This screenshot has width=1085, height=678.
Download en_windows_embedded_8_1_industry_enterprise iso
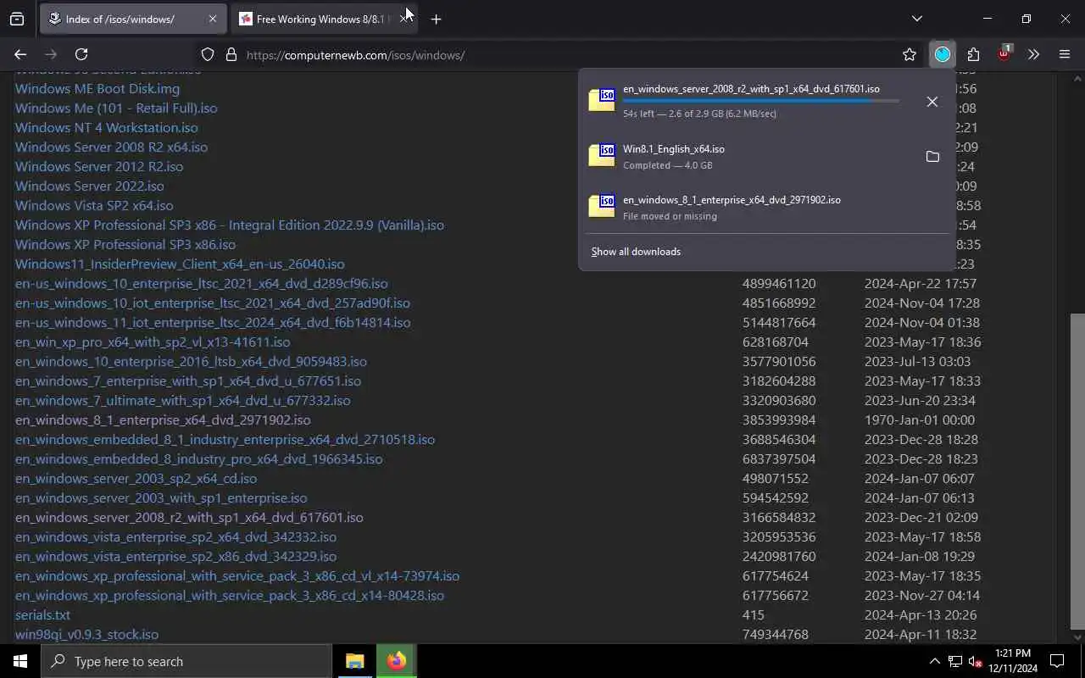click(x=225, y=439)
